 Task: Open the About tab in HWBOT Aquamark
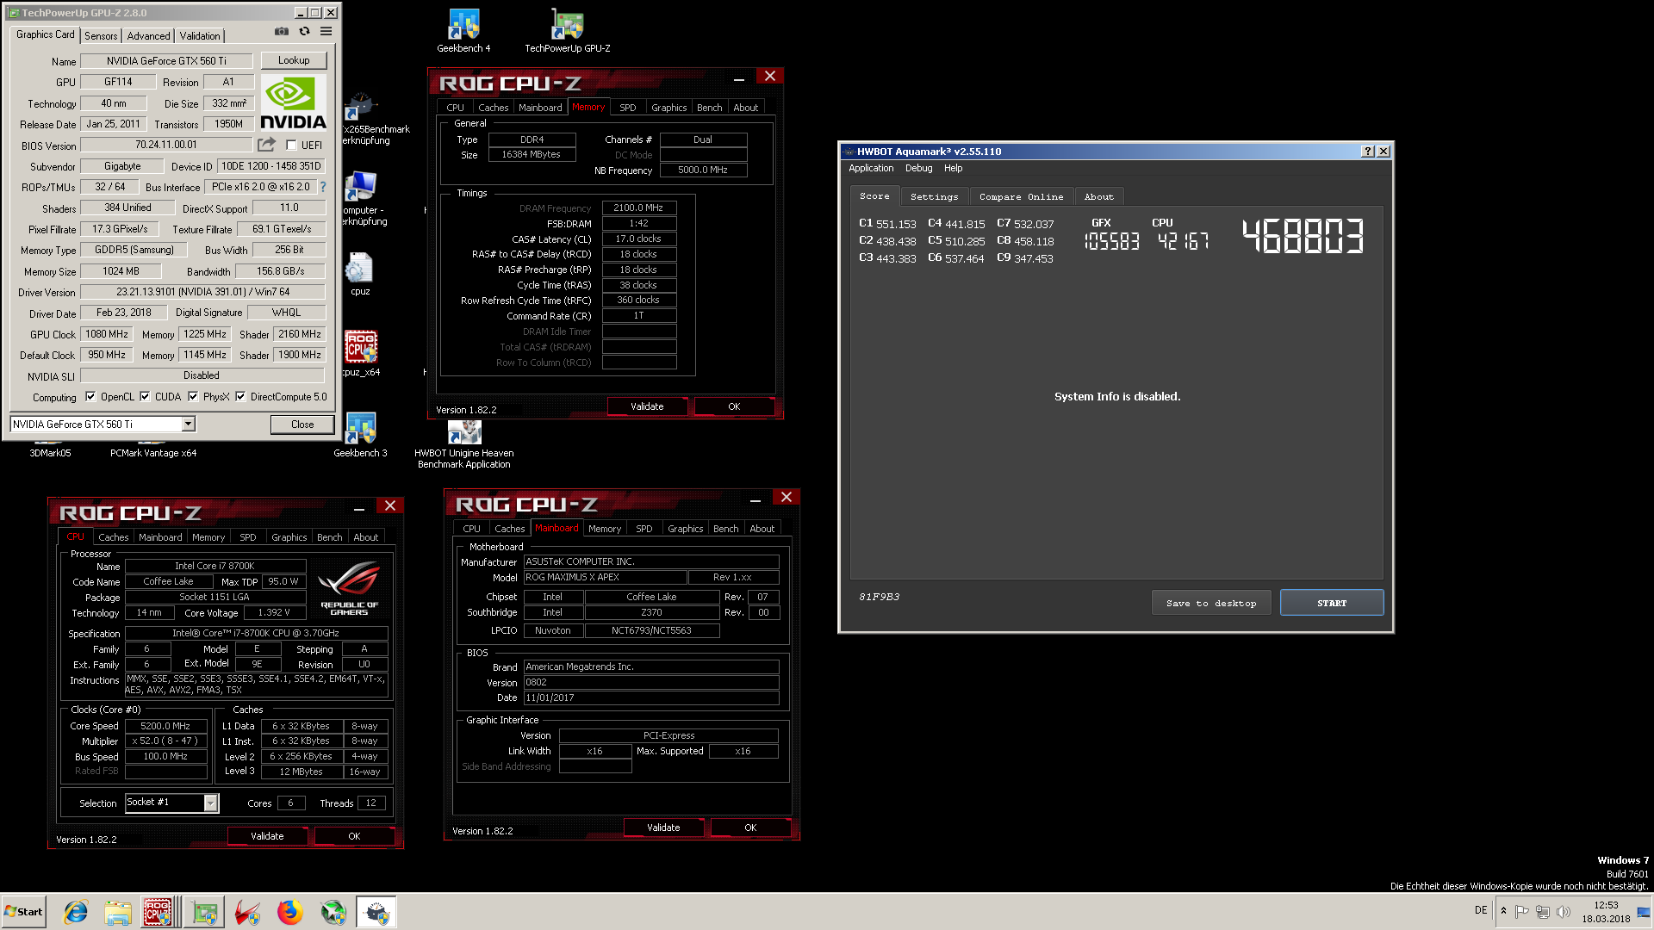tap(1098, 196)
